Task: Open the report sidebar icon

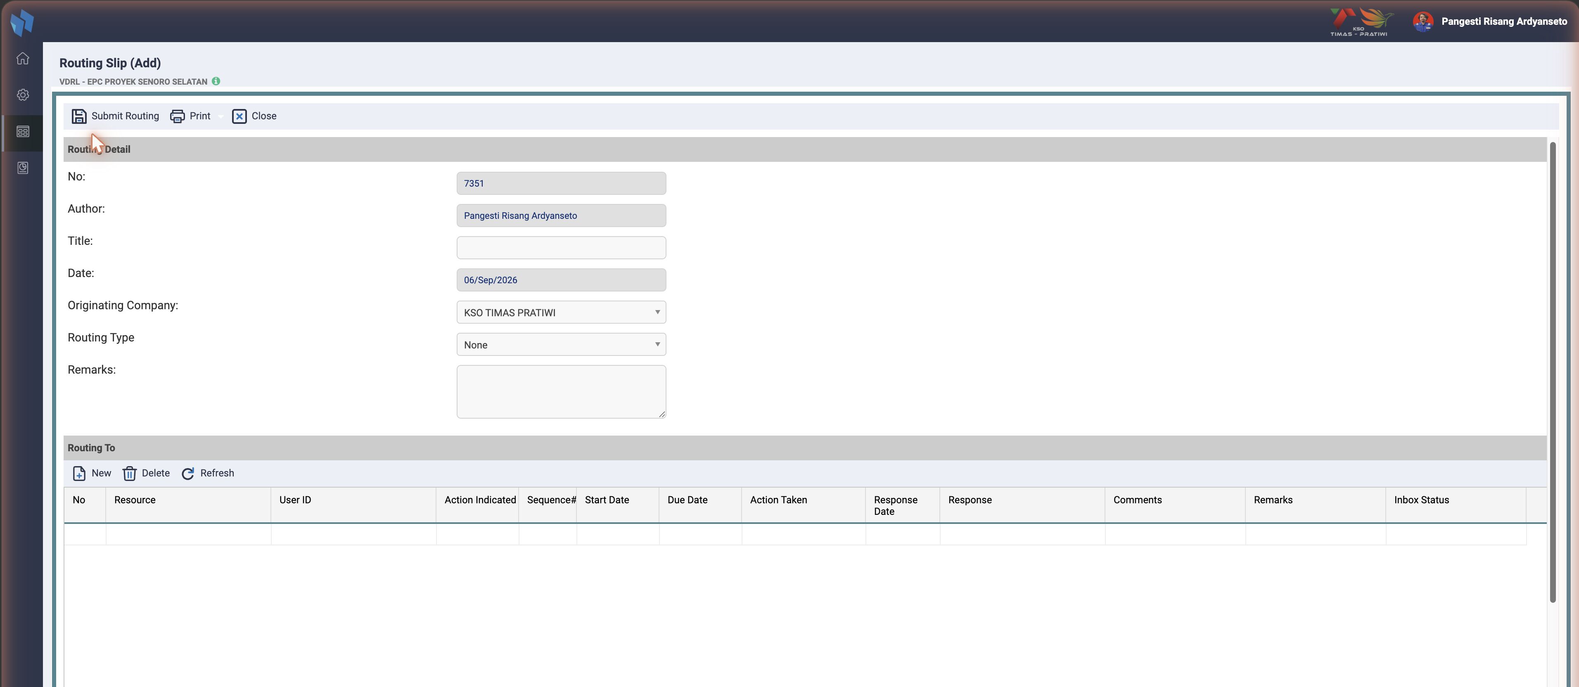Action: coord(23,168)
